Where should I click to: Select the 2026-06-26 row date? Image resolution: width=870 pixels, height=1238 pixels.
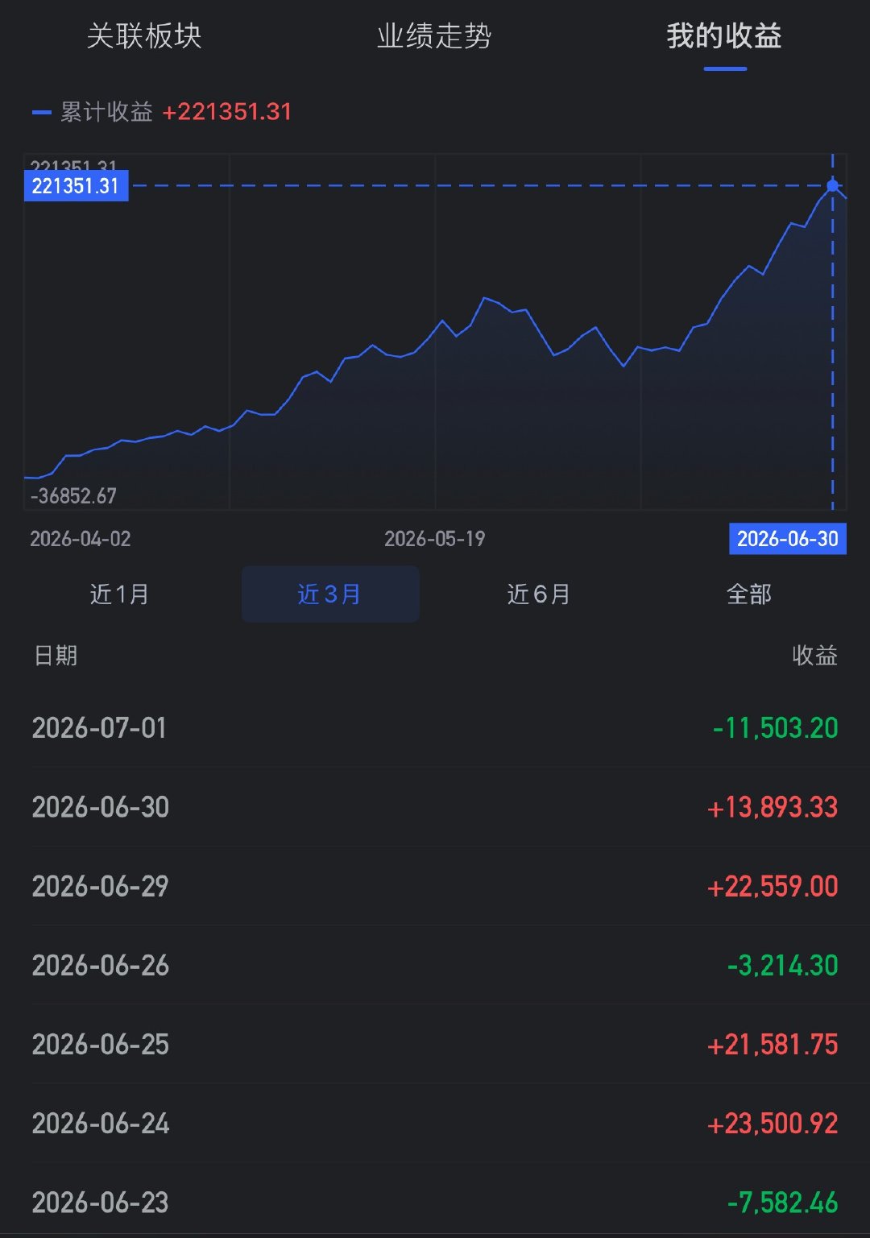click(x=101, y=965)
